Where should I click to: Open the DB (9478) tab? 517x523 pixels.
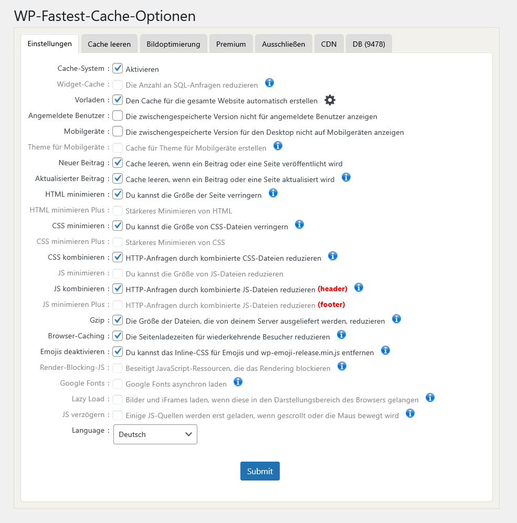tap(369, 44)
